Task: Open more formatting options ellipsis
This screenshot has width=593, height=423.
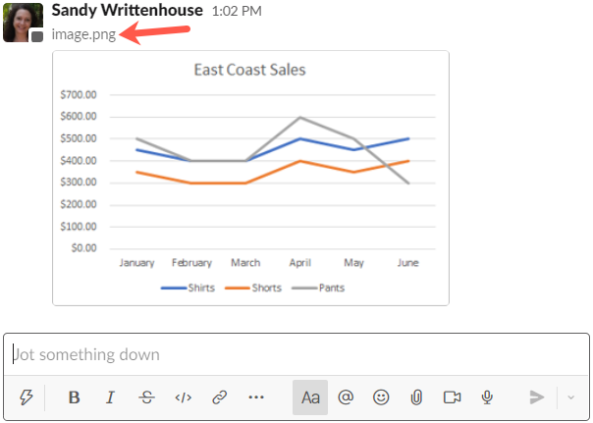Action: 256,397
